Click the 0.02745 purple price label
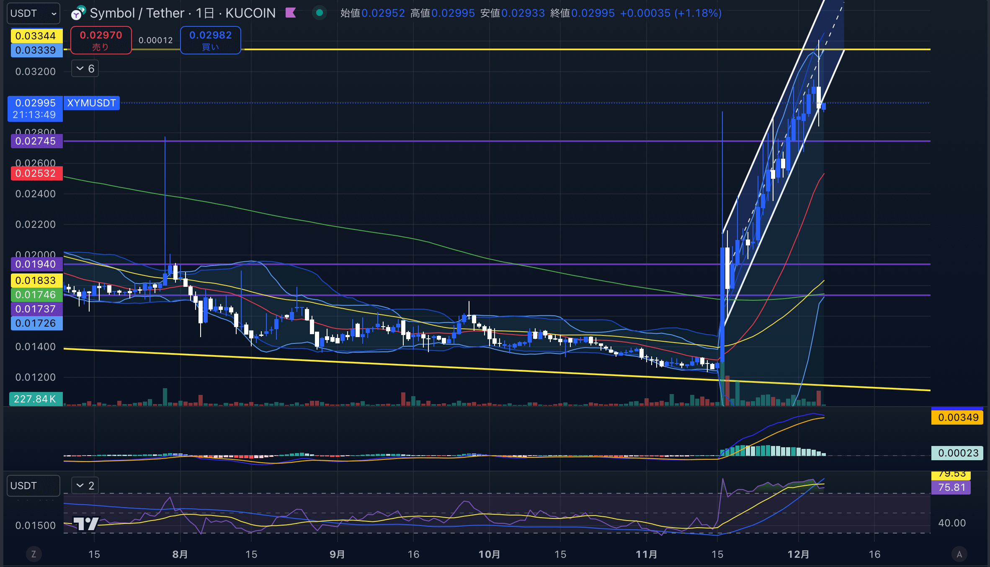 [x=36, y=141]
